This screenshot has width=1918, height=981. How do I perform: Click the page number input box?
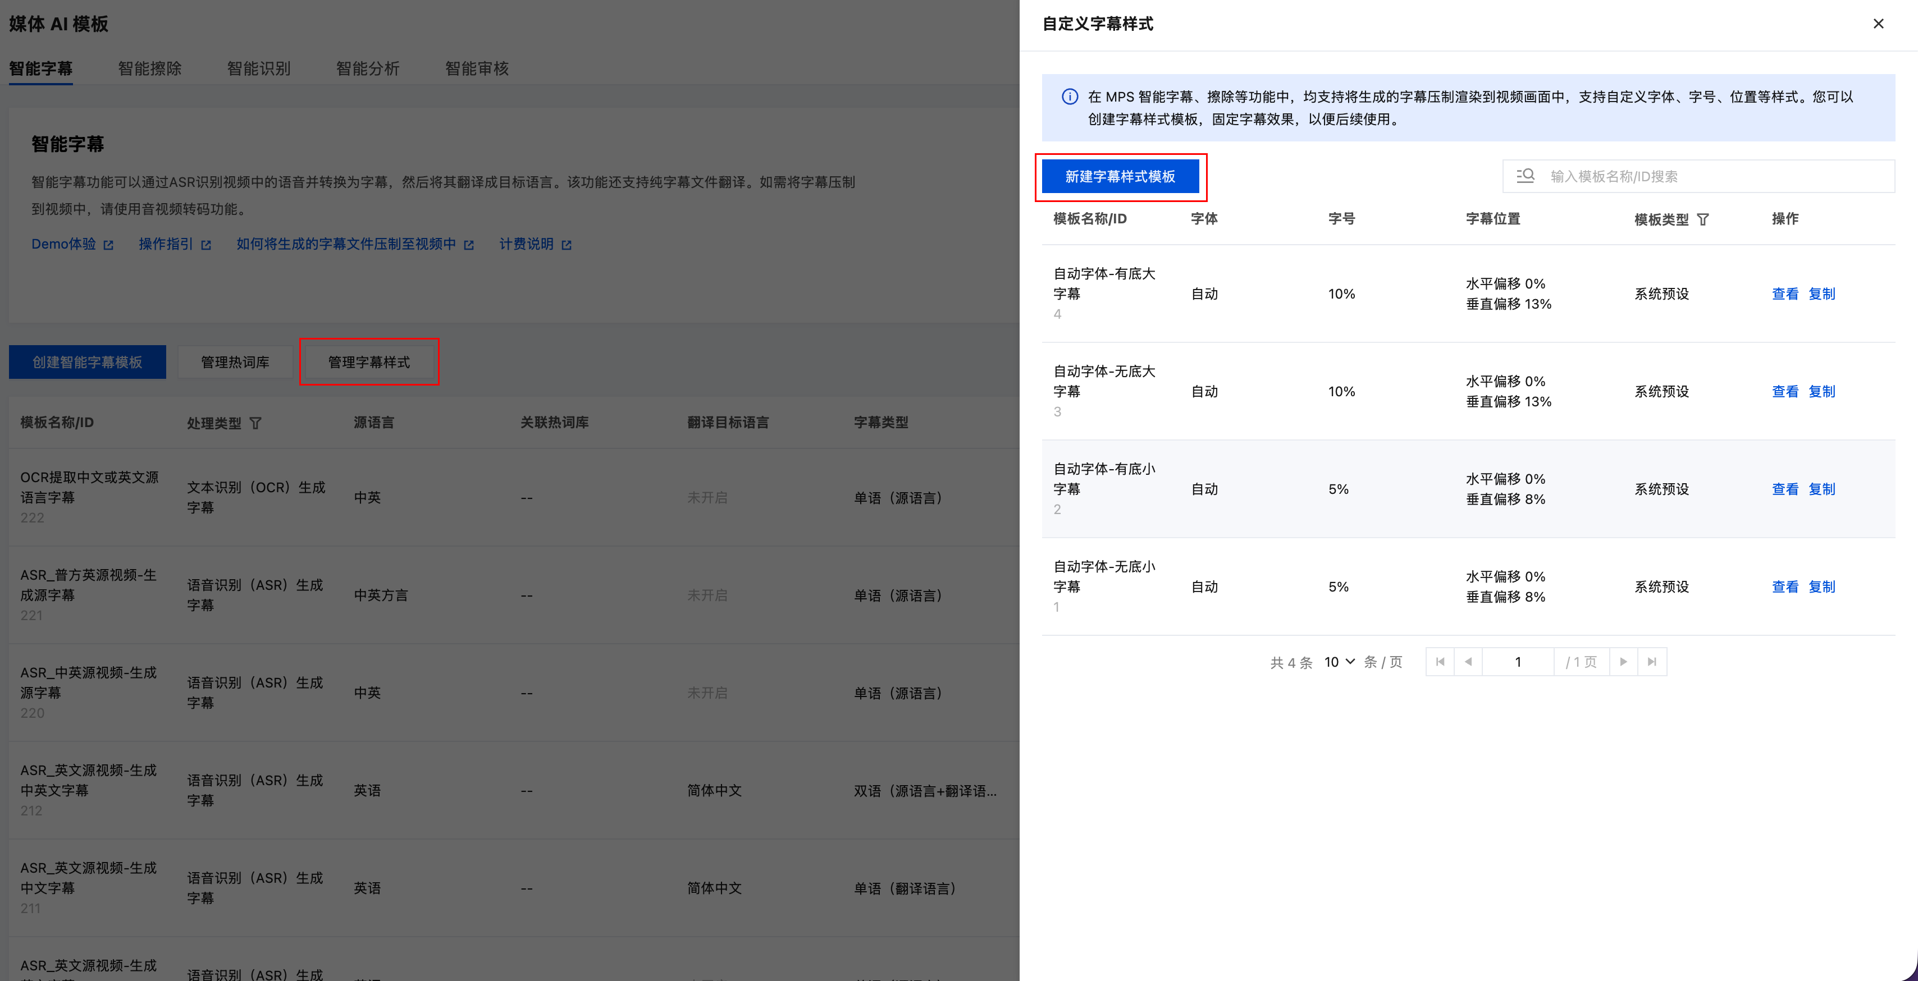click(x=1518, y=662)
